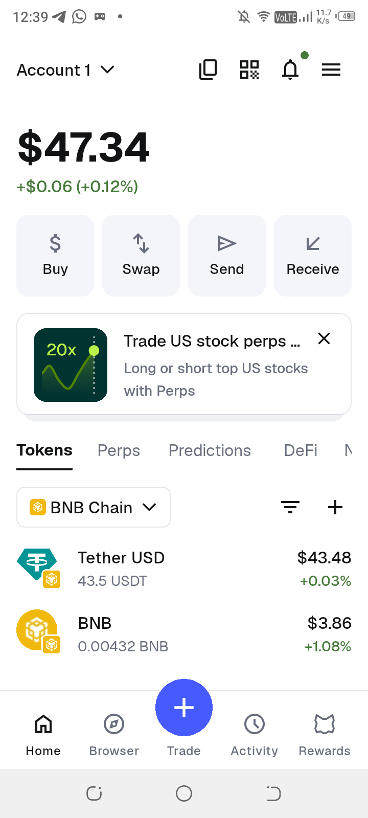Expand the Account 1 selector
This screenshot has width=368, height=818.
65,70
